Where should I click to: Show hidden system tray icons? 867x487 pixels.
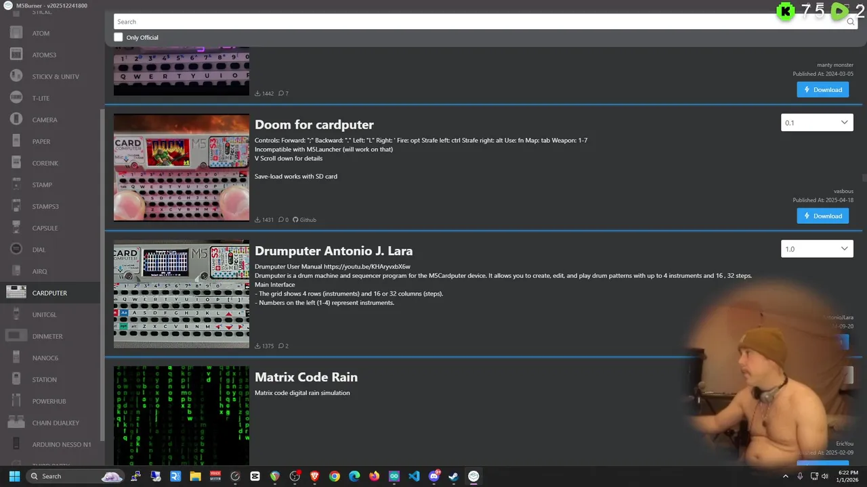(x=786, y=476)
